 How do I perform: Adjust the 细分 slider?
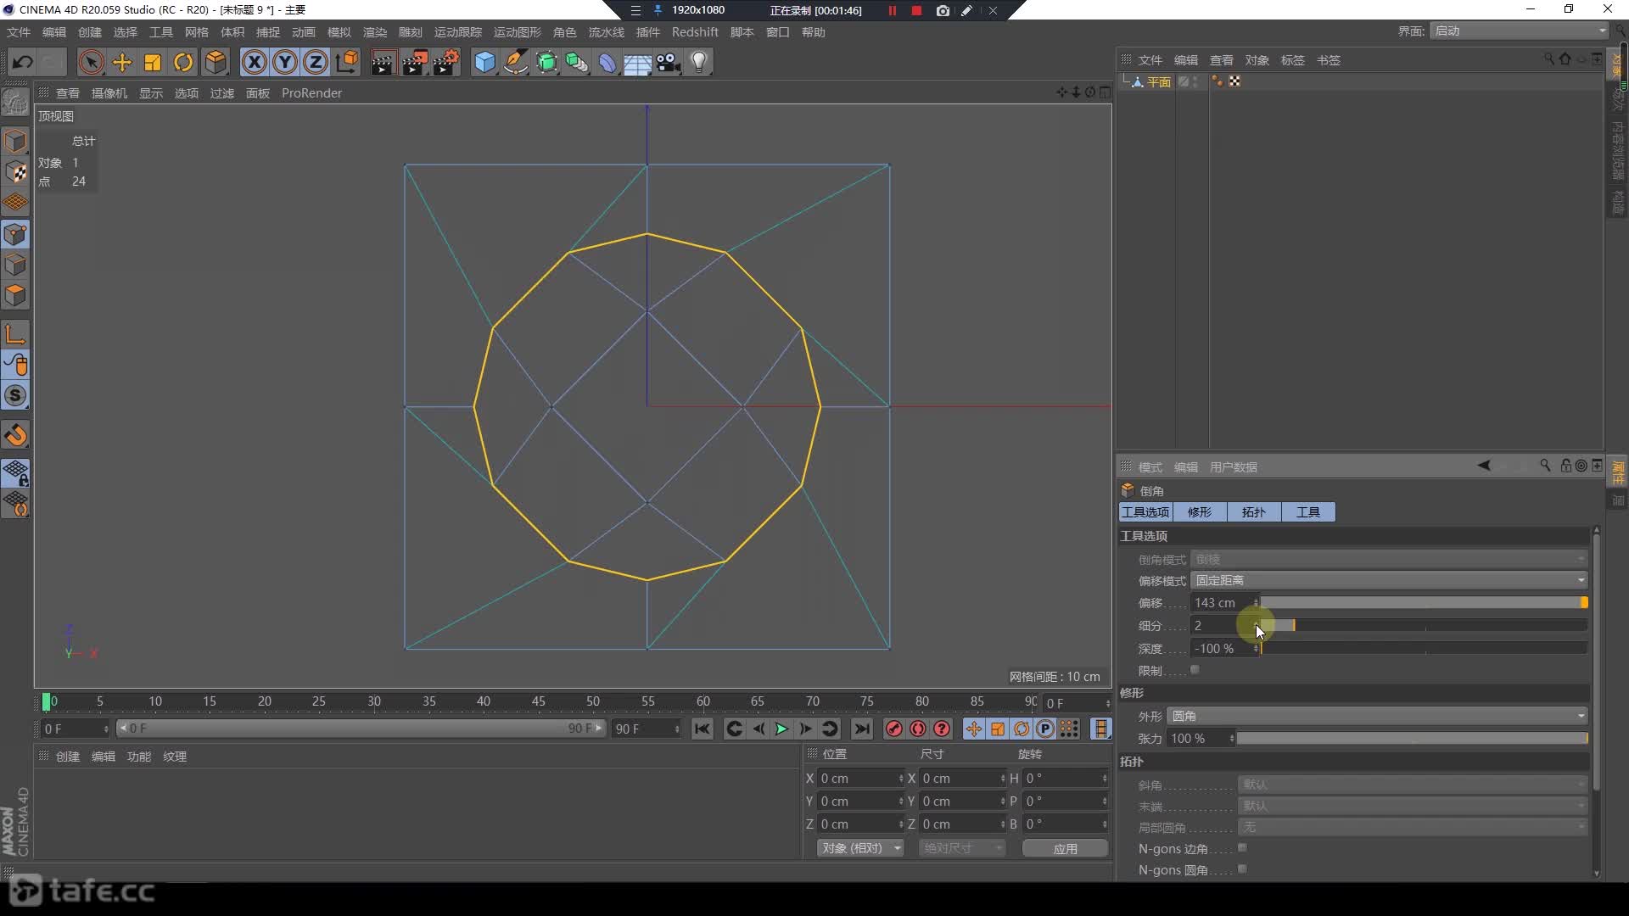click(x=1425, y=625)
